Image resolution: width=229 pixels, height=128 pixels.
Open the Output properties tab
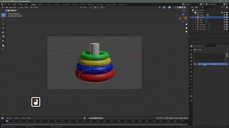[x=191, y=58]
